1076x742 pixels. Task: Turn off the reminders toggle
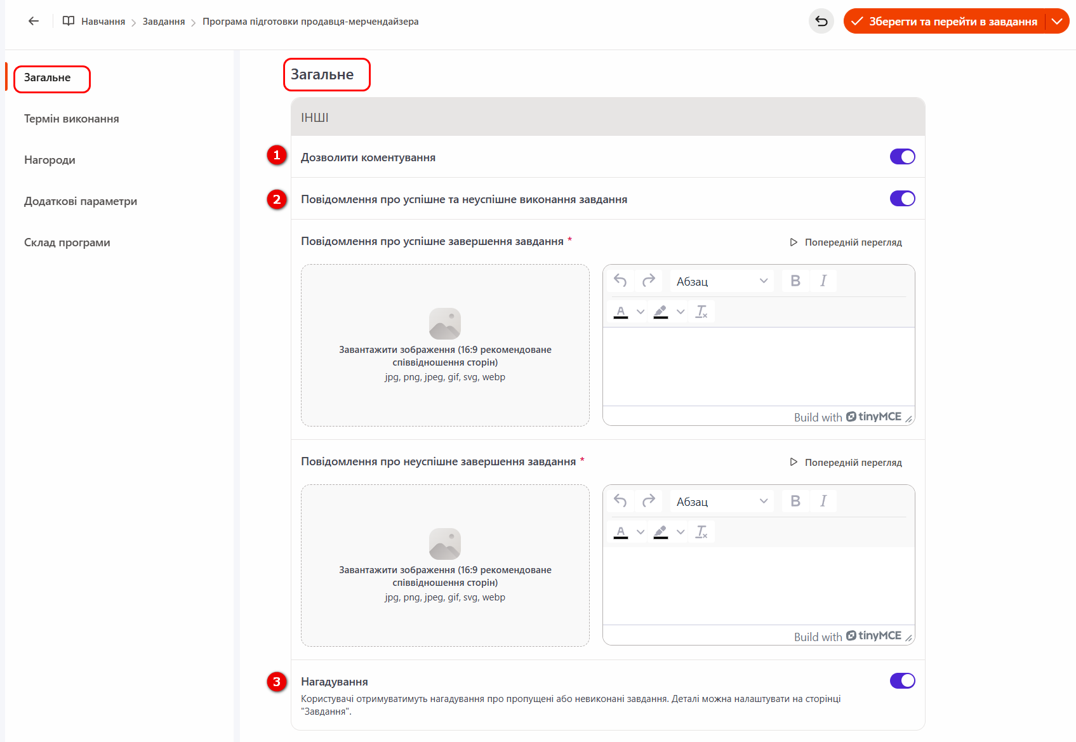tap(902, 681)
